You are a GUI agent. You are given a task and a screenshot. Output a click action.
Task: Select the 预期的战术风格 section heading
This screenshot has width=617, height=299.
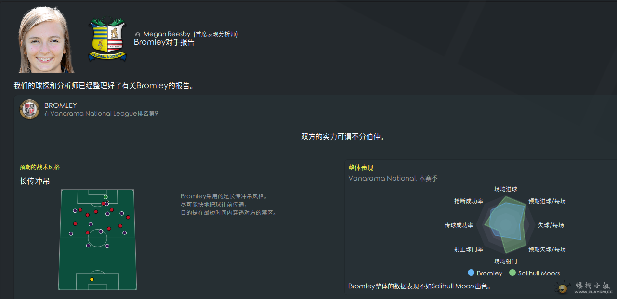pos(39,167)
